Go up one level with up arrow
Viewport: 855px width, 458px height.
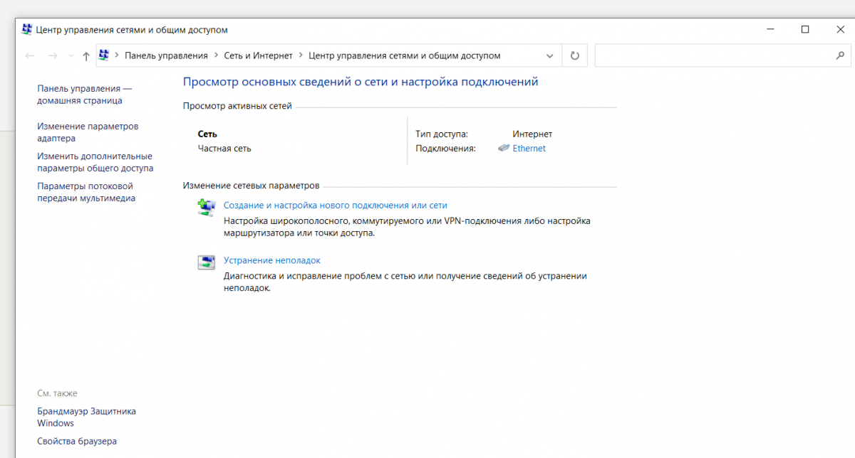click(86, 55)
